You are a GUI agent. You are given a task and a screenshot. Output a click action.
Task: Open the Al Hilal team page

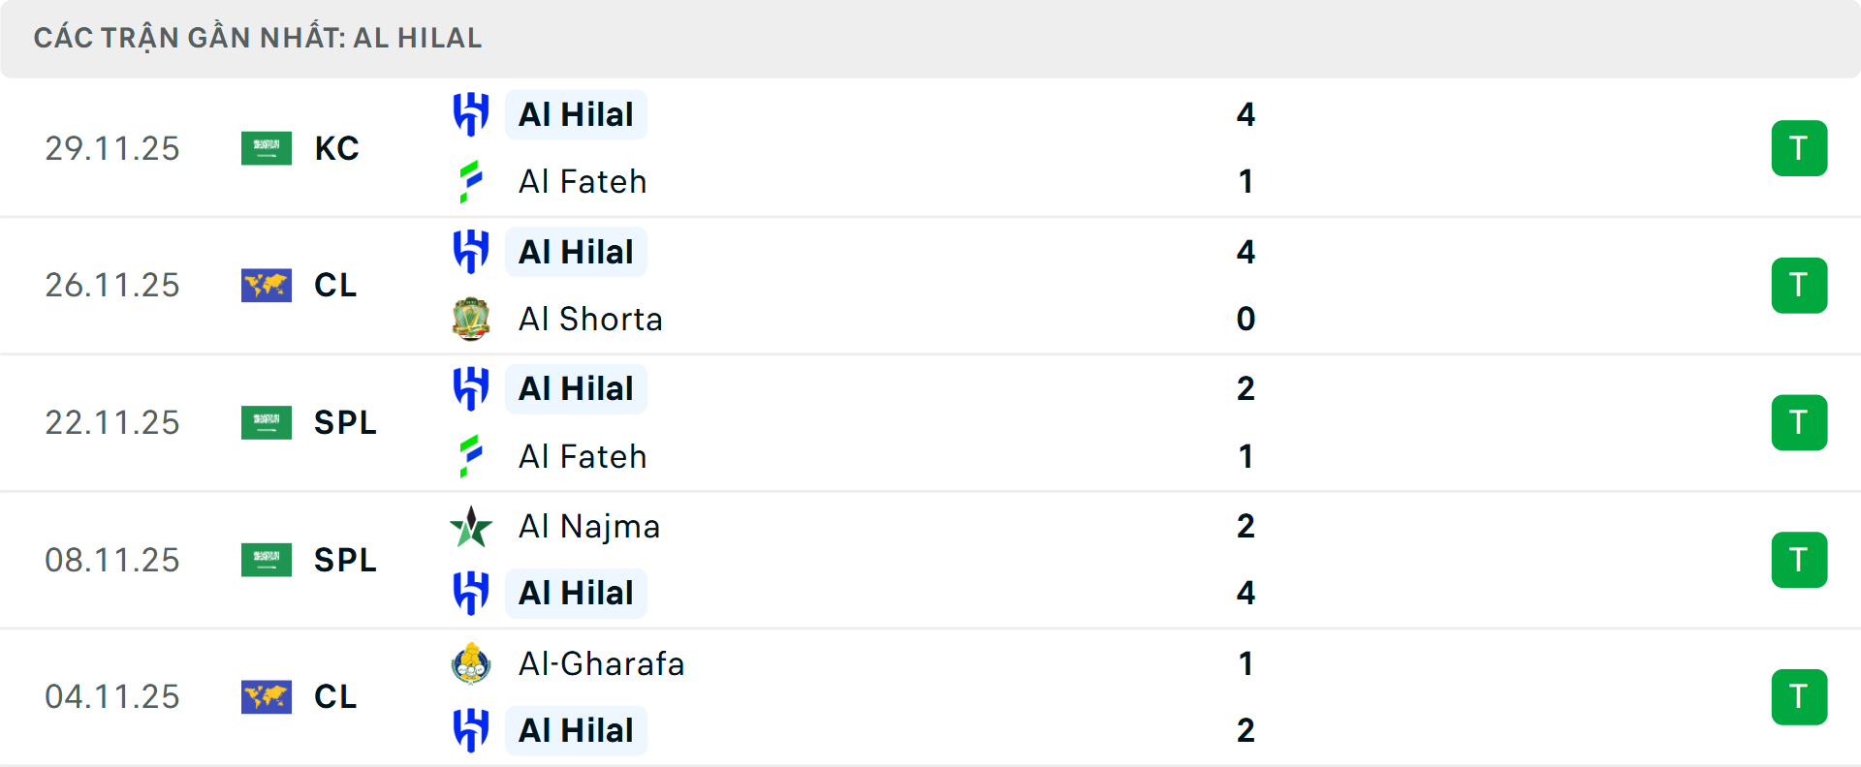pos(576,114)
